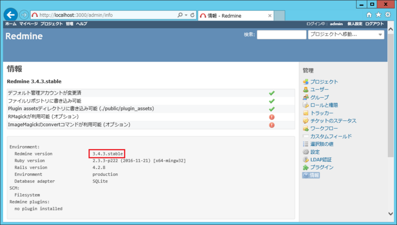This screenshot has width=397, height=225.
Task: Click the ログアウト link
Action: pos(374,24)
